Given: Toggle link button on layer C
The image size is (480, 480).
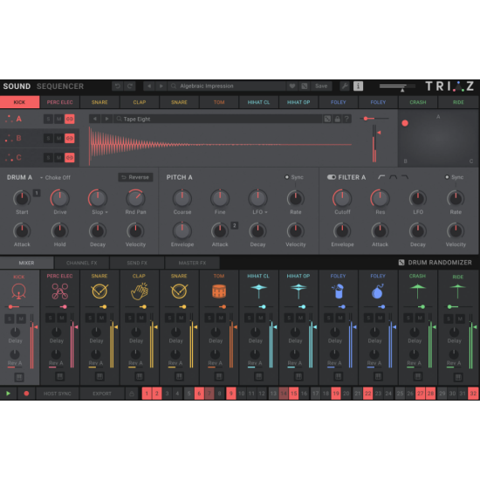Looking at the screenshot, I should click(70, 158).
